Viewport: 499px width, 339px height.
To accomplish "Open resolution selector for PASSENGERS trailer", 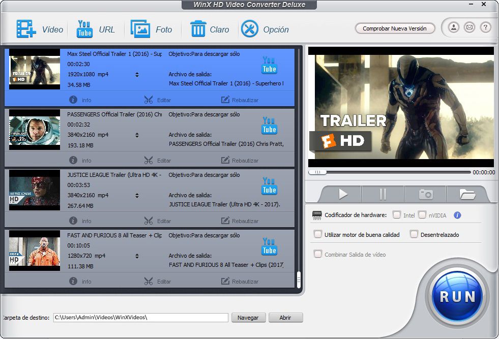I will [137, 135].
